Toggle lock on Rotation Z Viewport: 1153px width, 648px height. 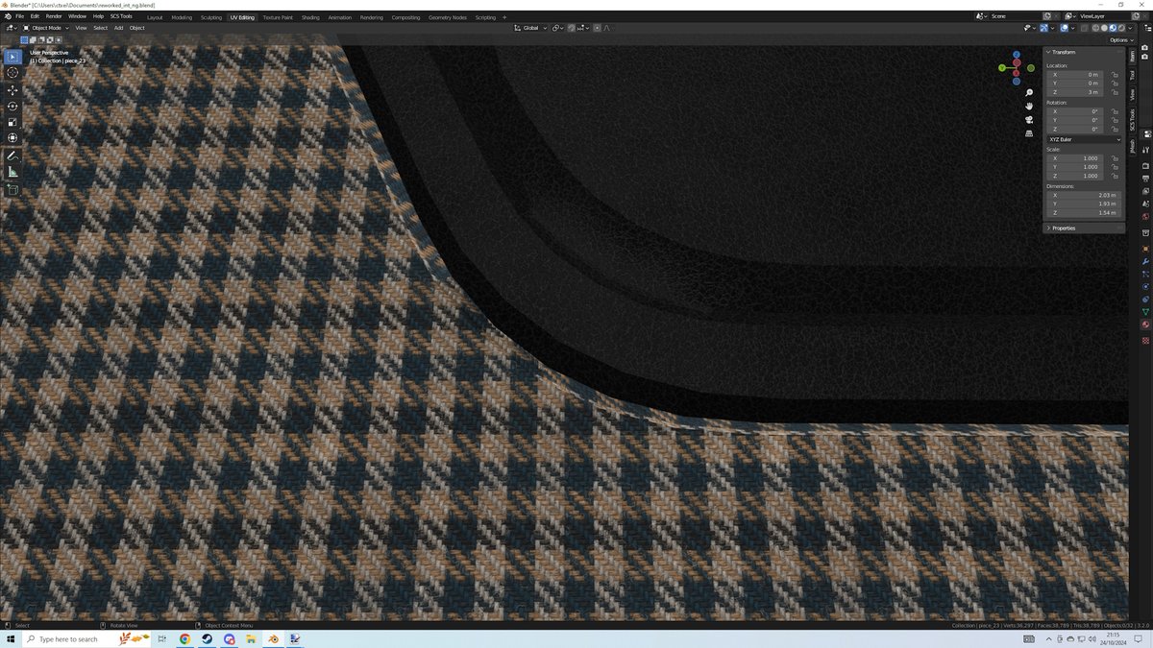(1115, 129)
